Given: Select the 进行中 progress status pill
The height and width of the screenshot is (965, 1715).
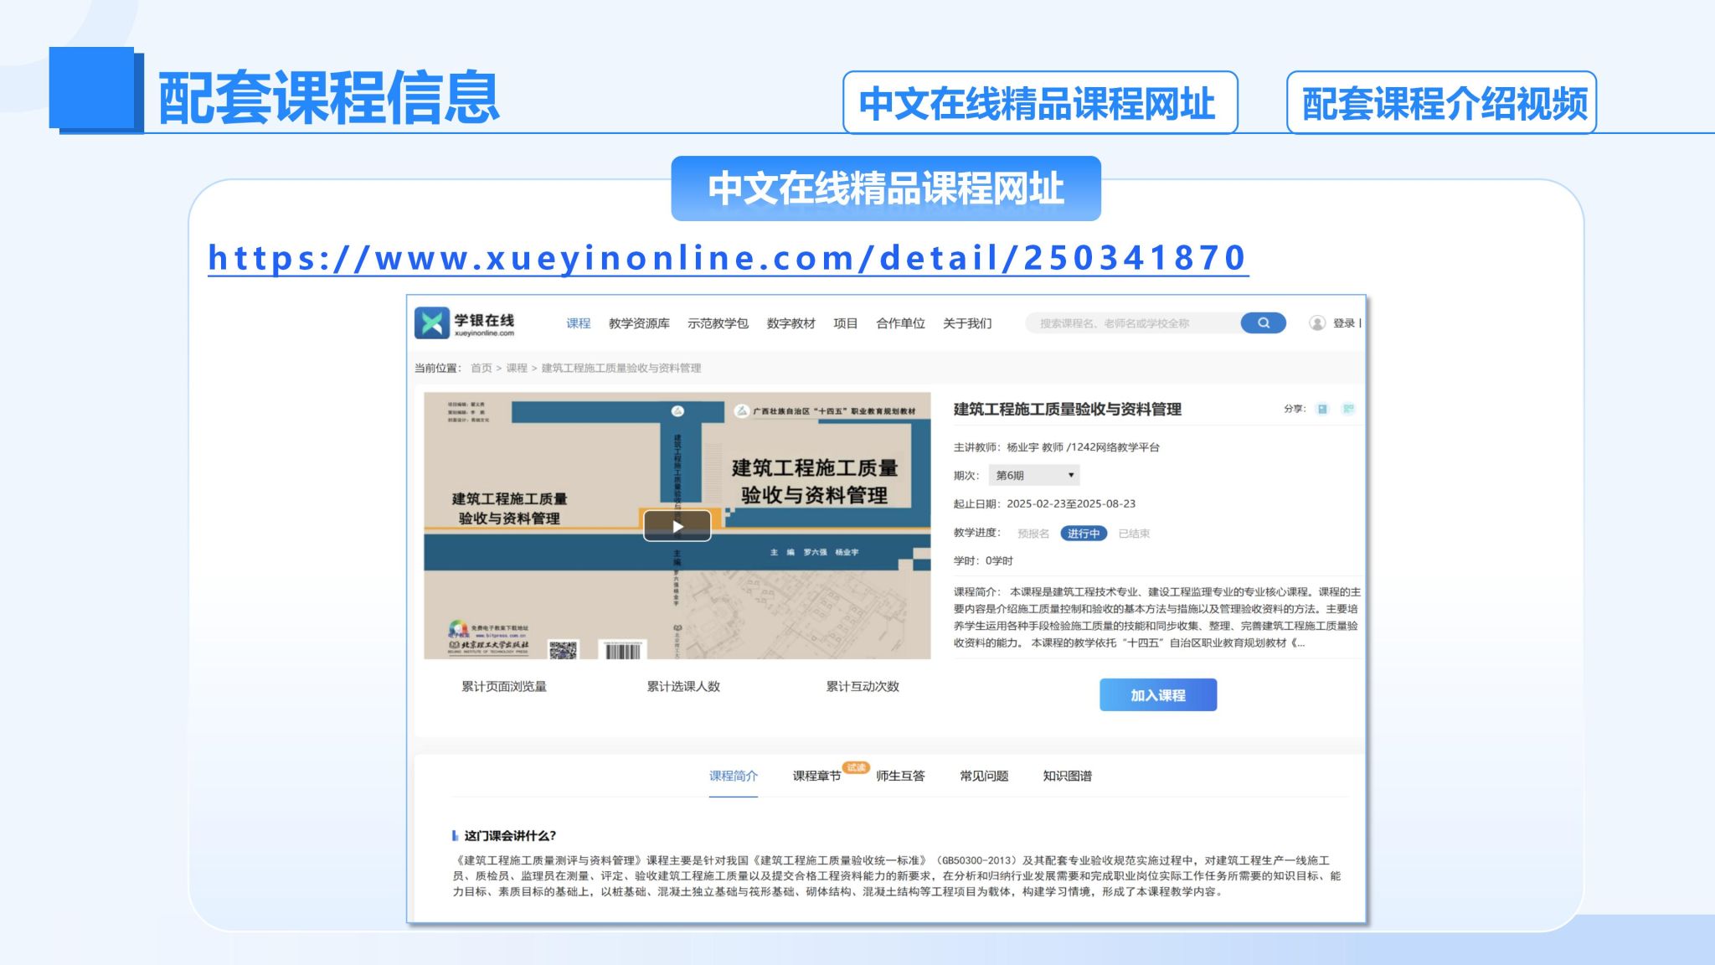Looking at the screenshot, I should 1084,534.
